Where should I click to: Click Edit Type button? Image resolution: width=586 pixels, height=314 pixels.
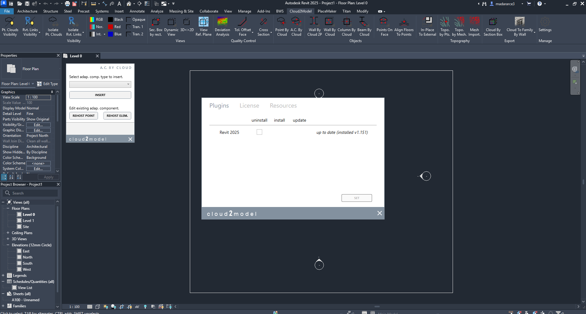tap(47, 84)
